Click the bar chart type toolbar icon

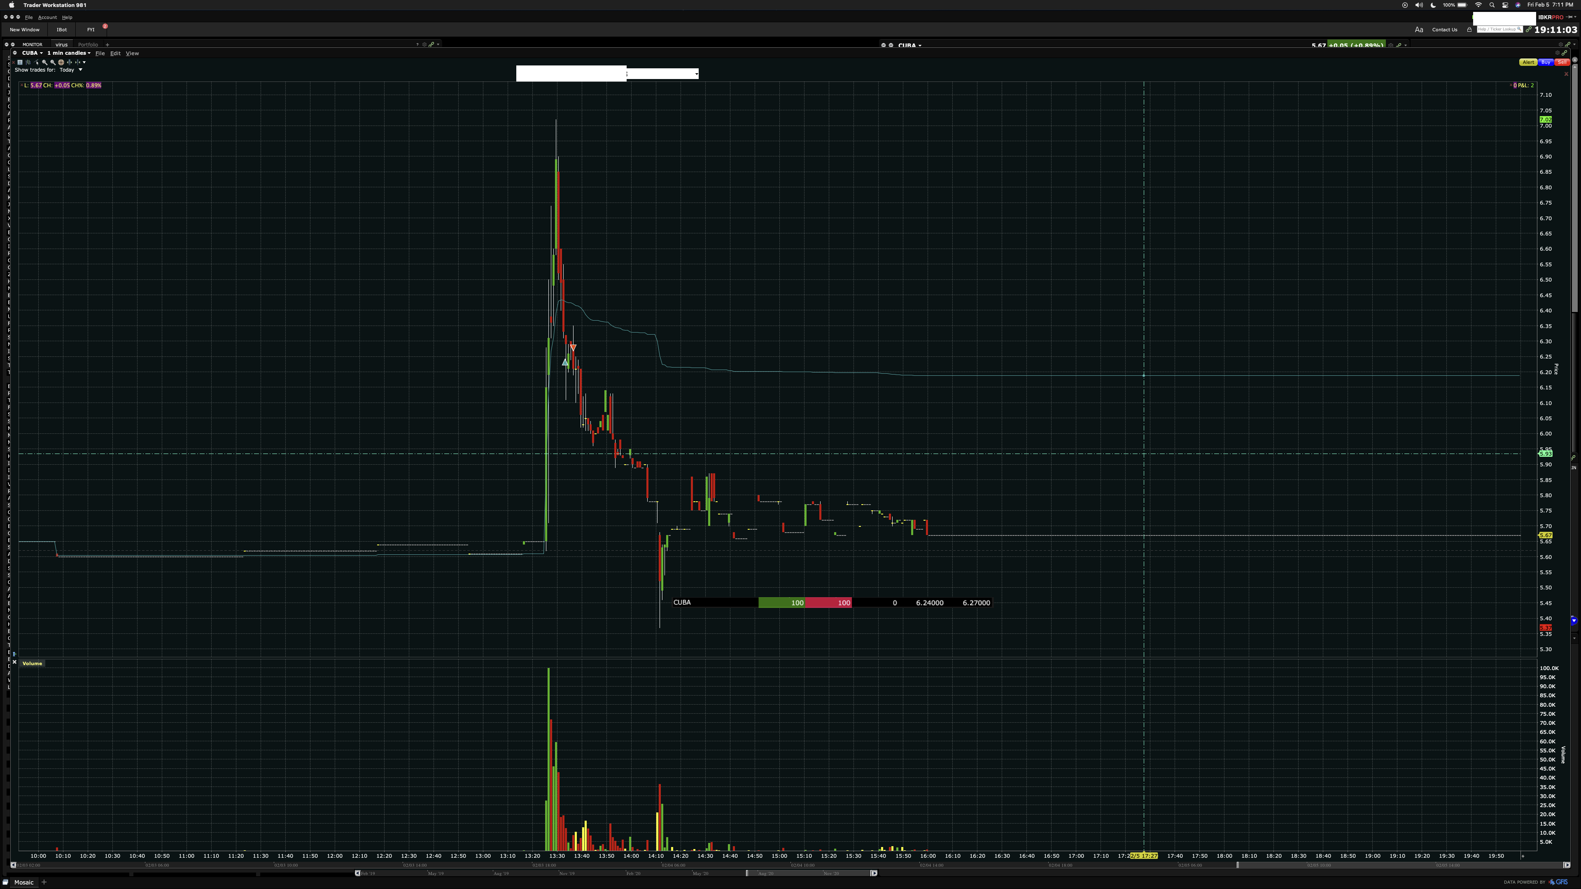28,63
